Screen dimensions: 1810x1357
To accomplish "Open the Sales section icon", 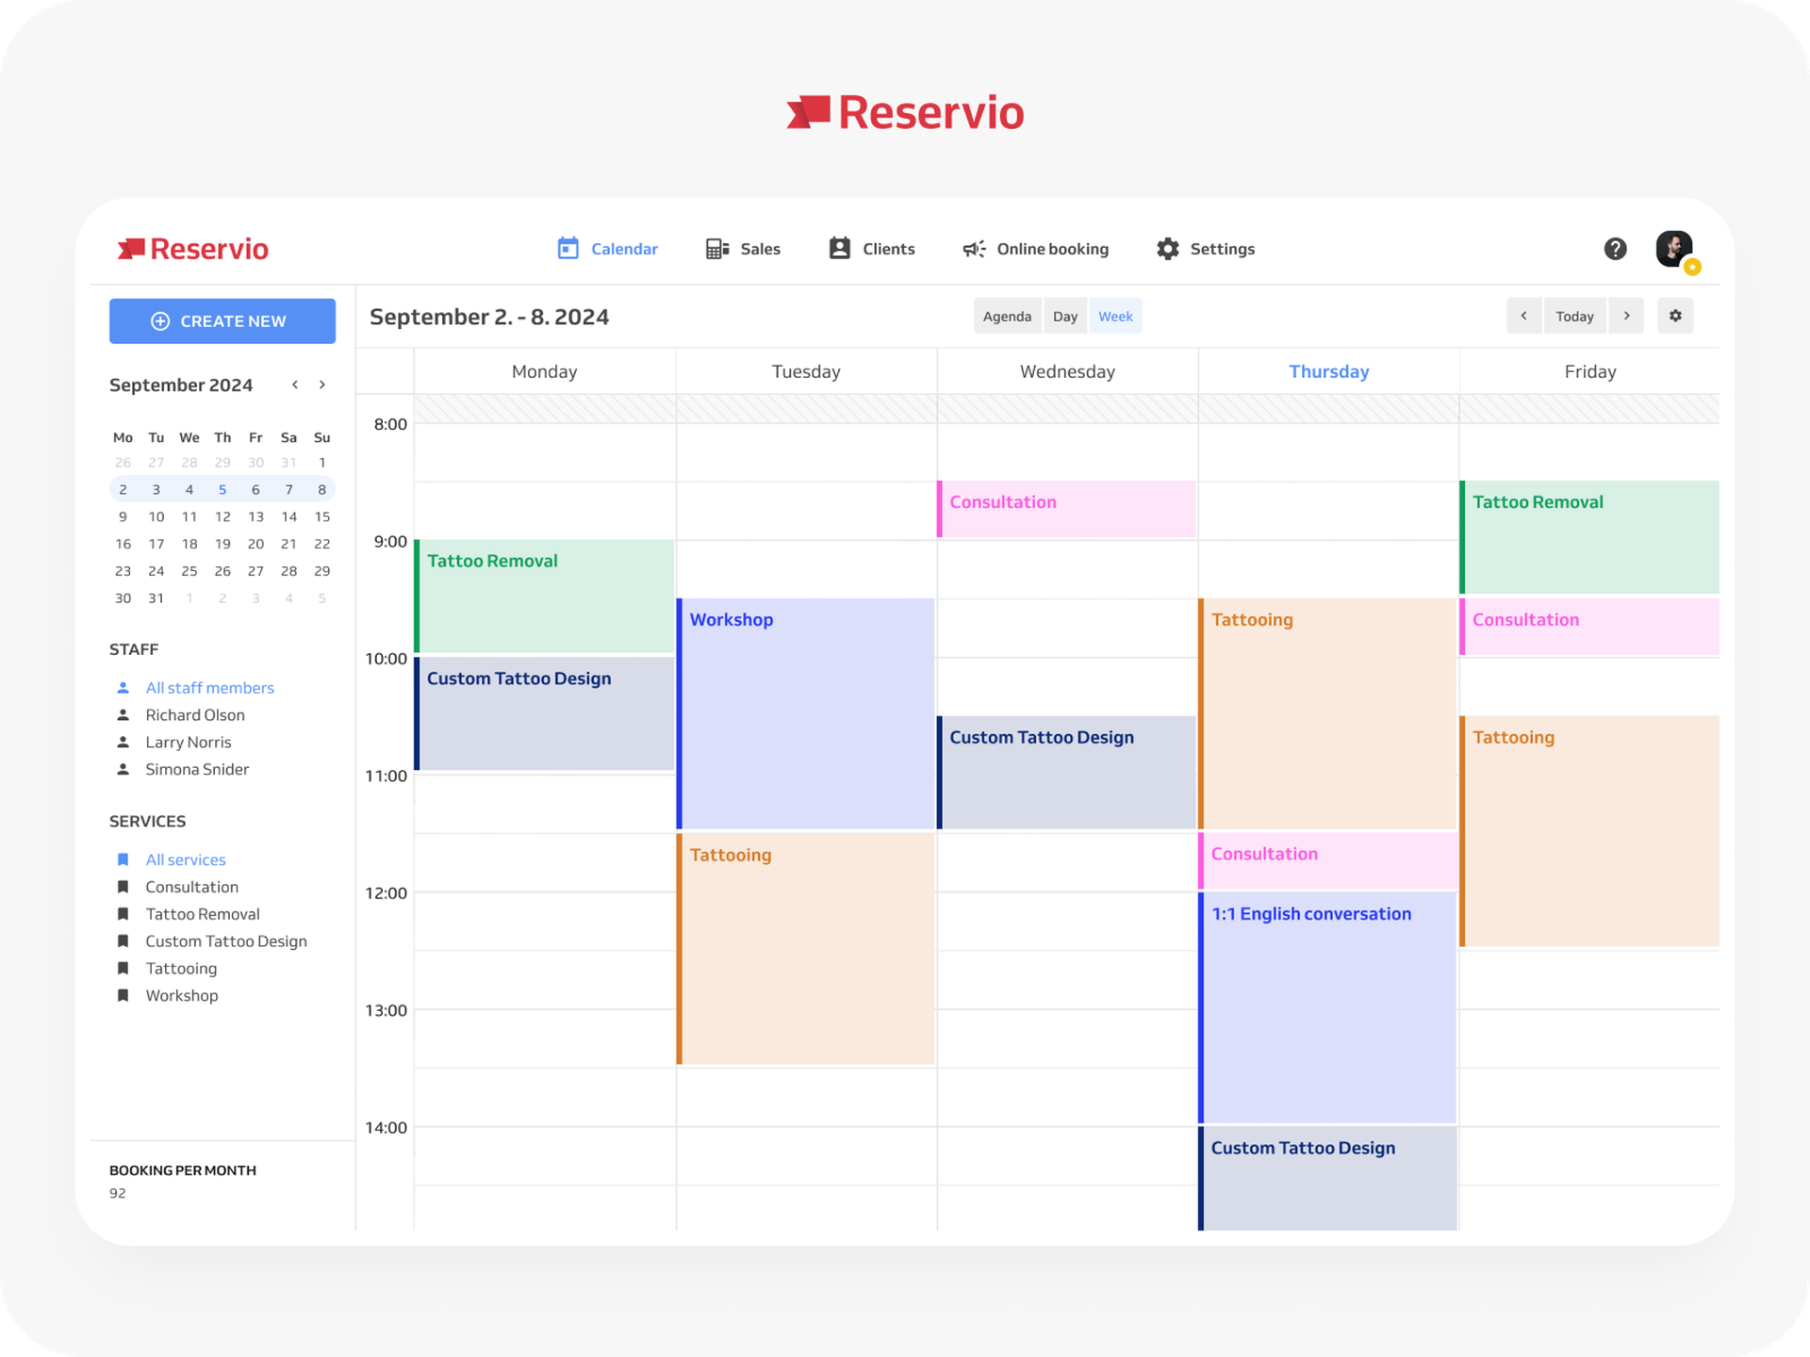I will (718, 248).
